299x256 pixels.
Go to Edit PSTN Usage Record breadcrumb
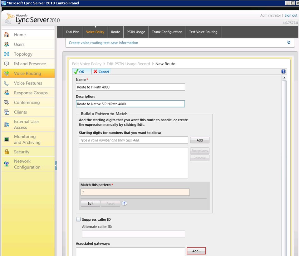pos(128,64)
